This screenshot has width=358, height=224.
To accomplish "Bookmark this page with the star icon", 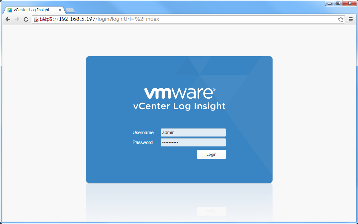I will [x=341, y=19].
